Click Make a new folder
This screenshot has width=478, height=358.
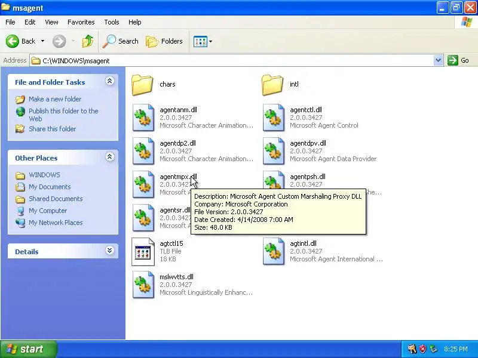(x=55, y=99)
